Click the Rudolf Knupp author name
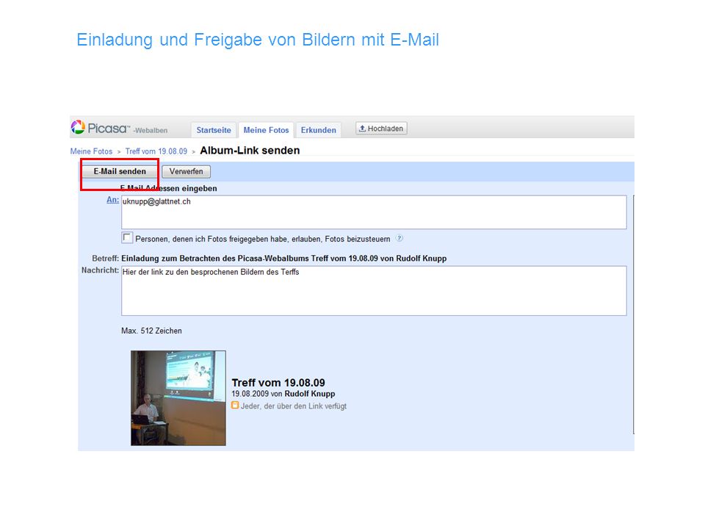 point(310,394)
